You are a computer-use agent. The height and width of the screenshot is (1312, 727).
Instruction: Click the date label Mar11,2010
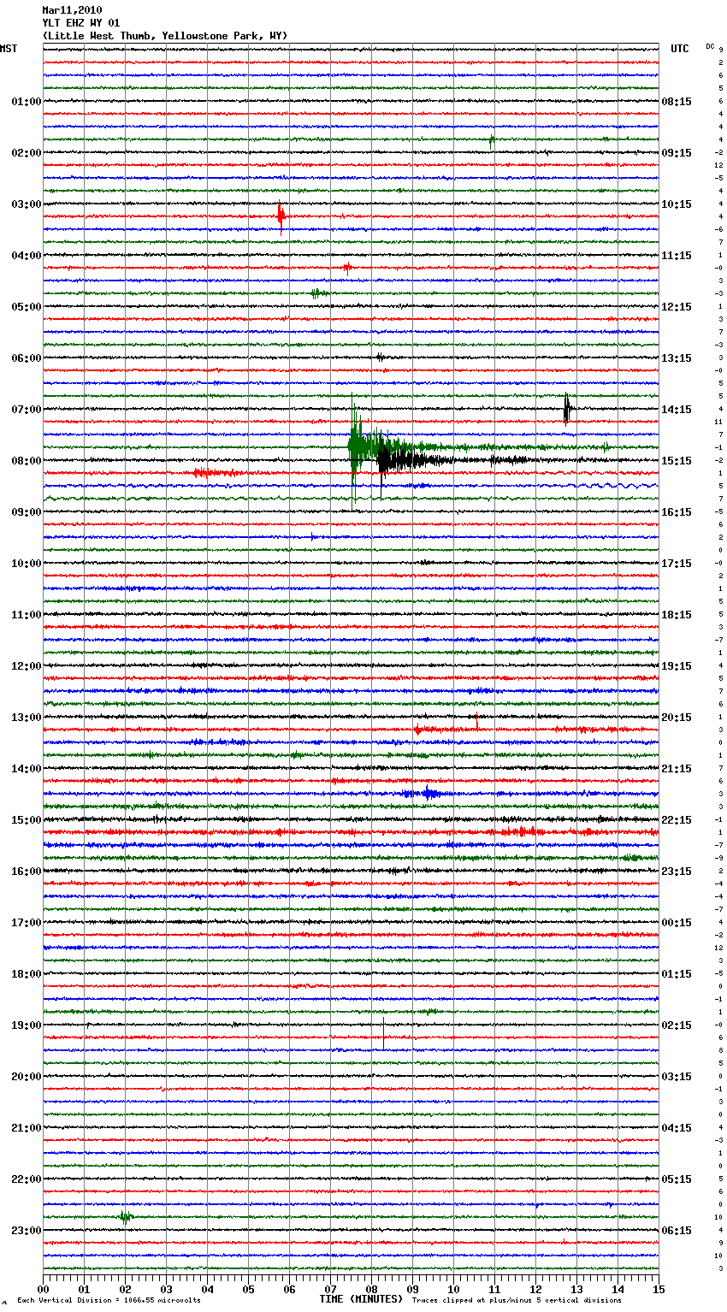pos(72,10)
